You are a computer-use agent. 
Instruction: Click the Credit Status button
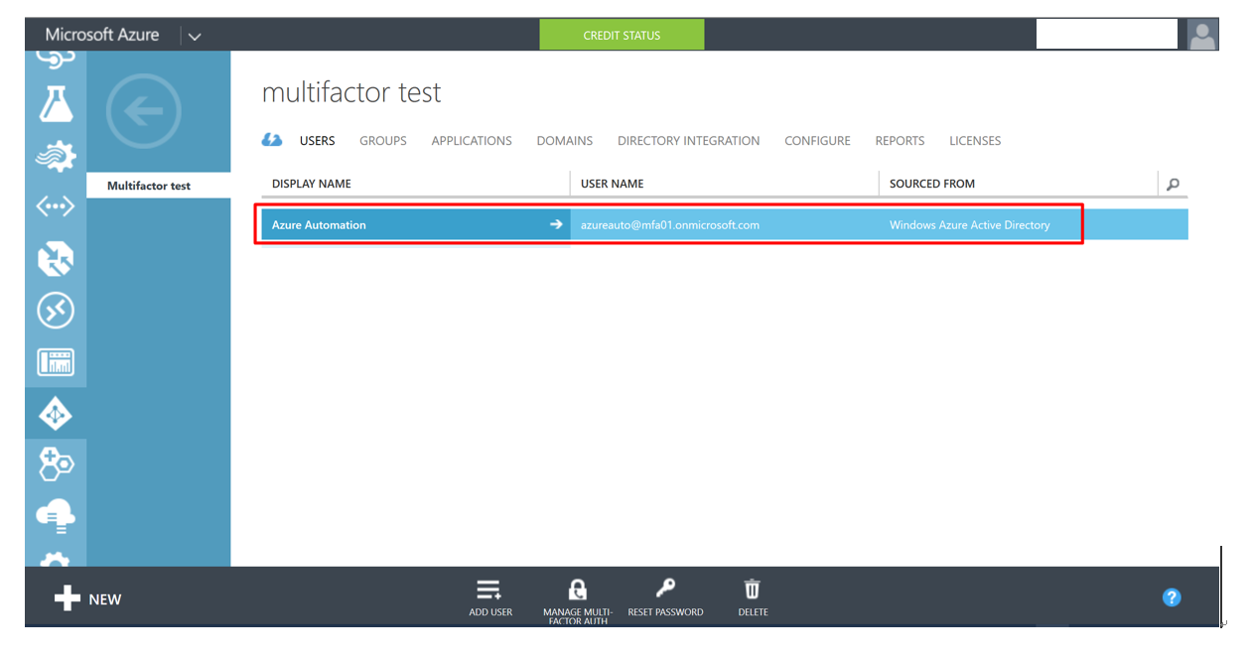point(622,35)
